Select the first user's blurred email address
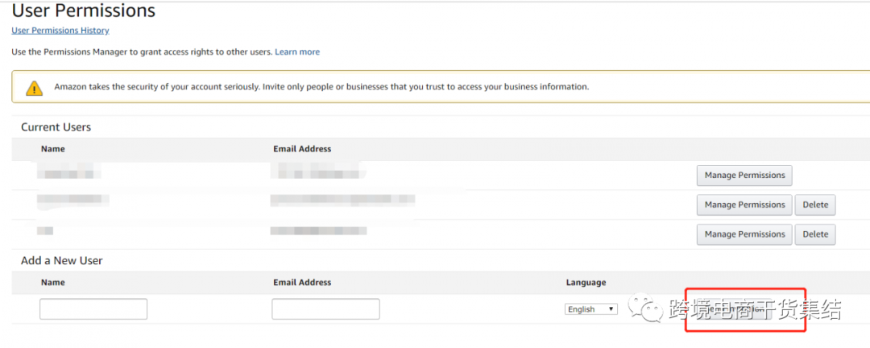The image size is (870, 348). click(x=318, y=172)
